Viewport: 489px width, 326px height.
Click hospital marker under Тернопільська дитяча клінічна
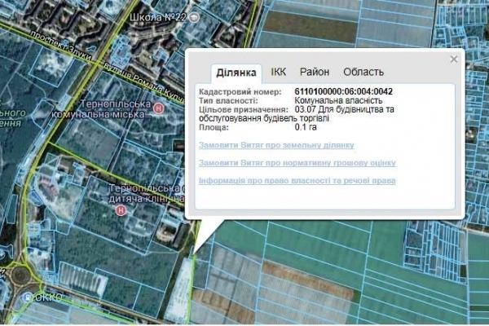click(121, 209)
